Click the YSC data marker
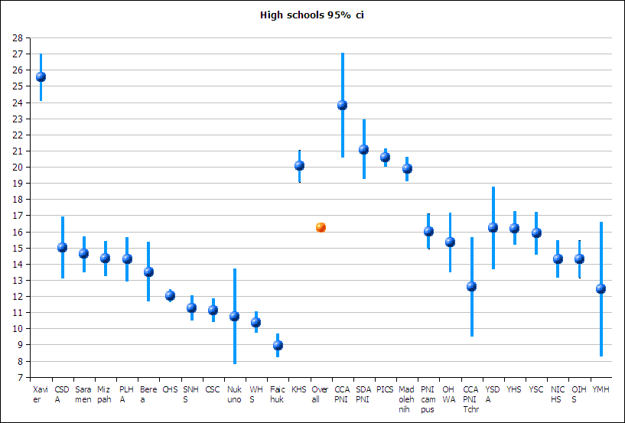The height and width of the screenshot is (423, 625). (536, 233)
